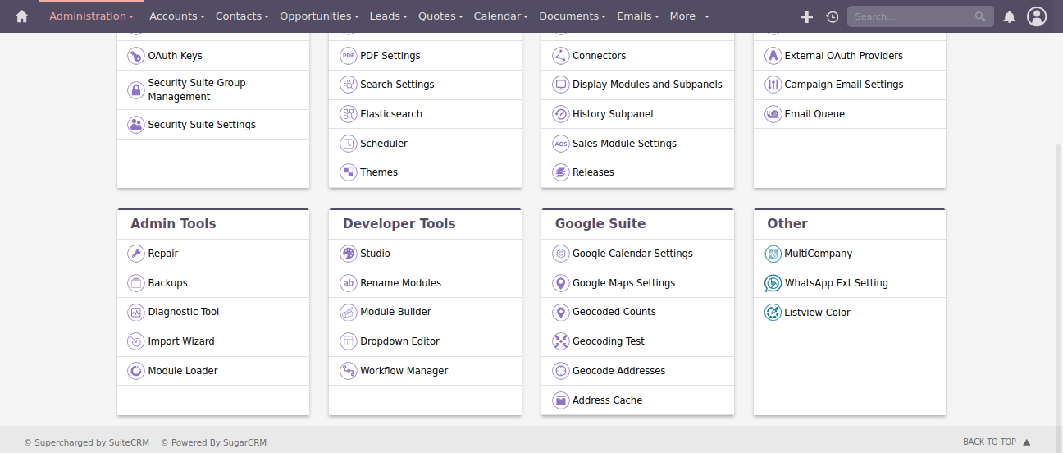The width and height of the screenshot is (1063, 453).
Task: Open the user profile avatar menu
Action: [x=1037, y=16]
